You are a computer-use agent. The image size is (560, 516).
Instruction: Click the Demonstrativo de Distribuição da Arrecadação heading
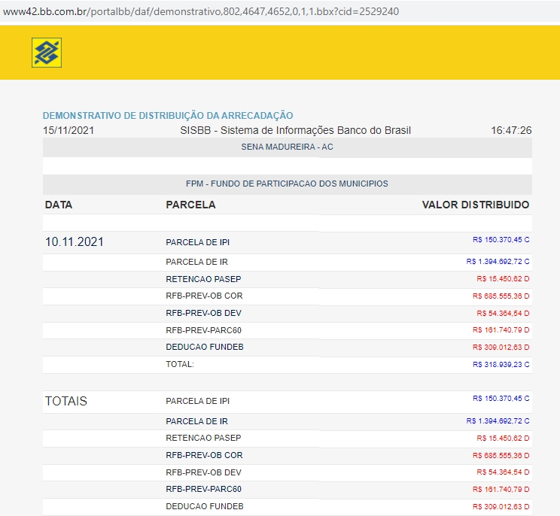(x=168, y=116)
